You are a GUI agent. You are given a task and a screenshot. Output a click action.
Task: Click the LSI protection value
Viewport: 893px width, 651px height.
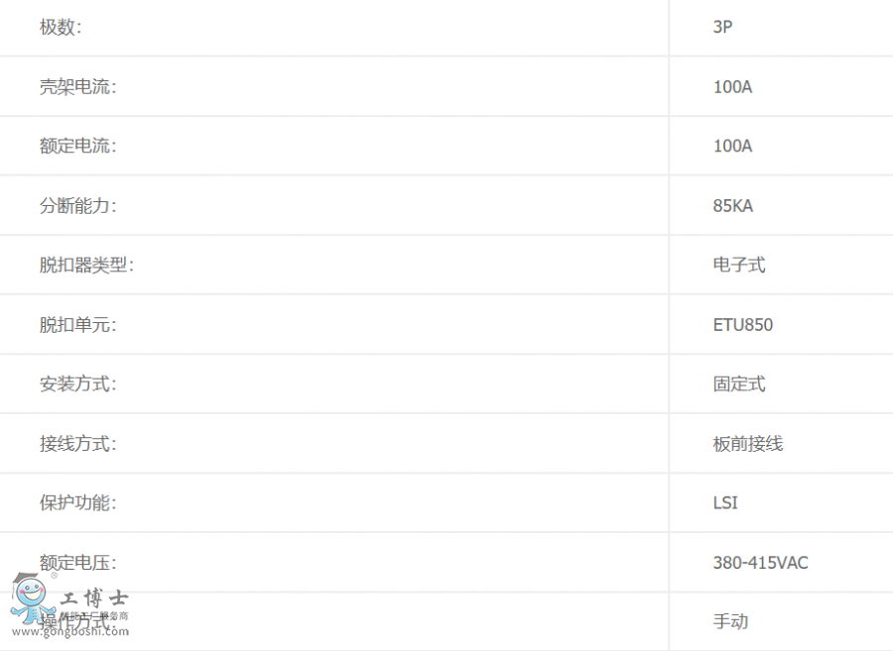pos(725,503)
